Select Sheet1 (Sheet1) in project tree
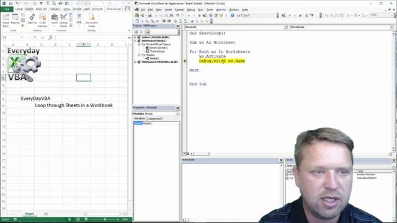397x223 pixels. 159,48
